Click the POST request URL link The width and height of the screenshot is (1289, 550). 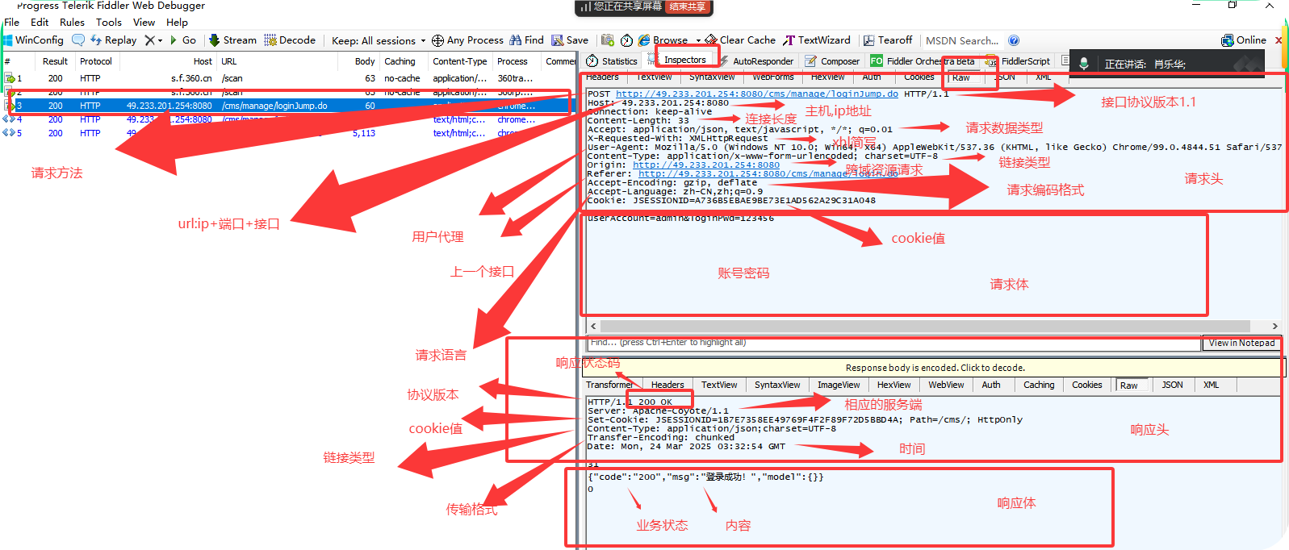(756, 94)
